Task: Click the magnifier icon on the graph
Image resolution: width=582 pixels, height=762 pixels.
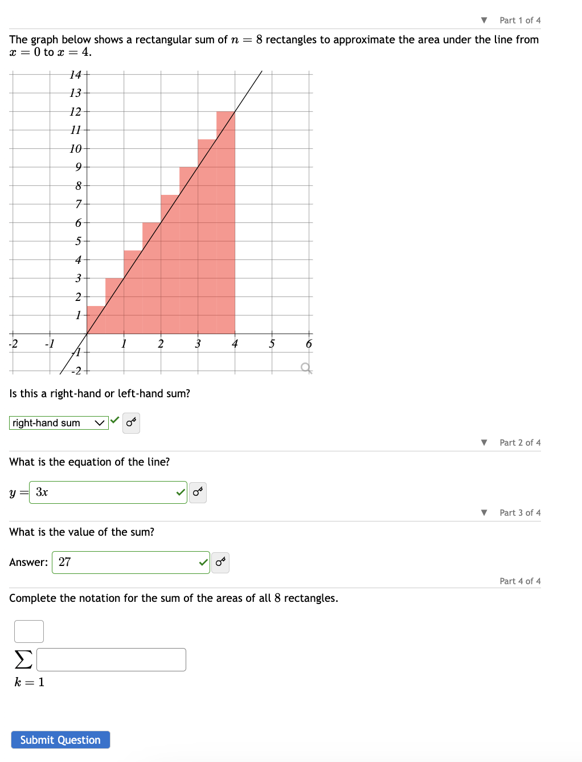Action: click(305, 368)
